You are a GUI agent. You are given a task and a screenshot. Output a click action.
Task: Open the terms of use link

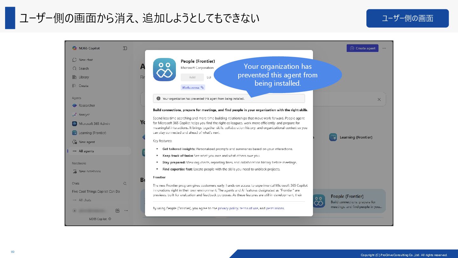tap(249, 208)
